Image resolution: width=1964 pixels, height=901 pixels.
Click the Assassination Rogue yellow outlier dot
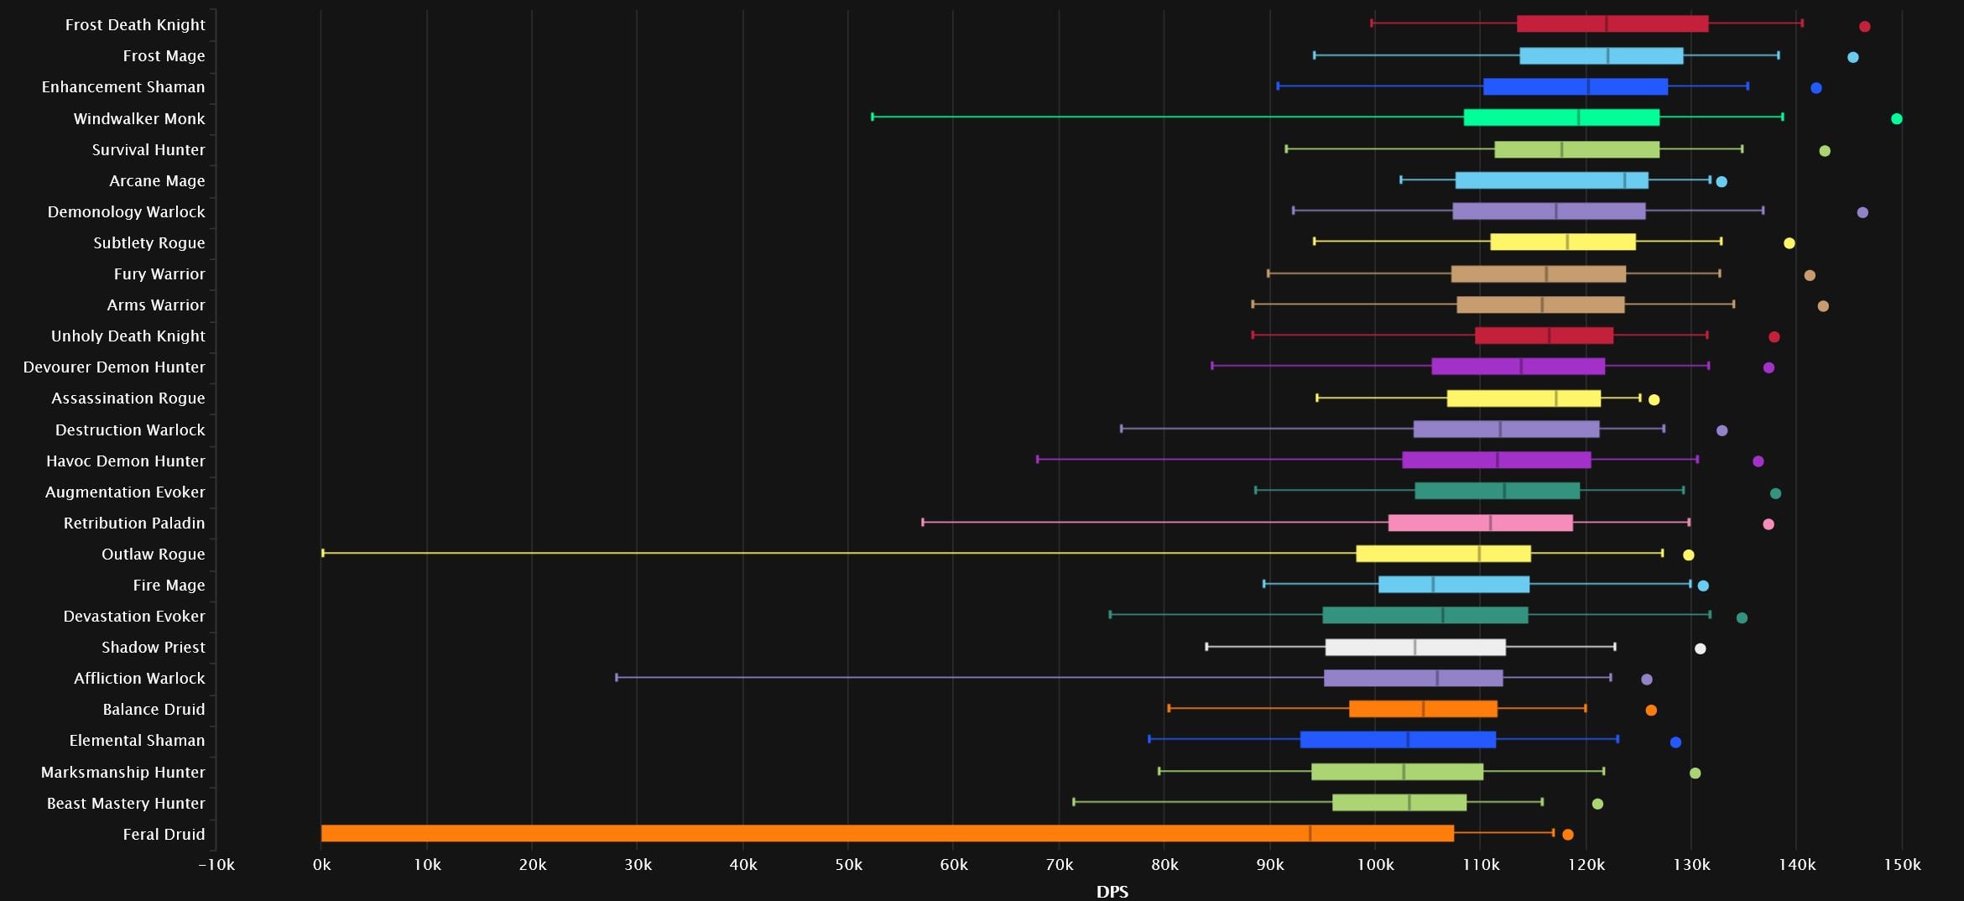coord(1654,400)
